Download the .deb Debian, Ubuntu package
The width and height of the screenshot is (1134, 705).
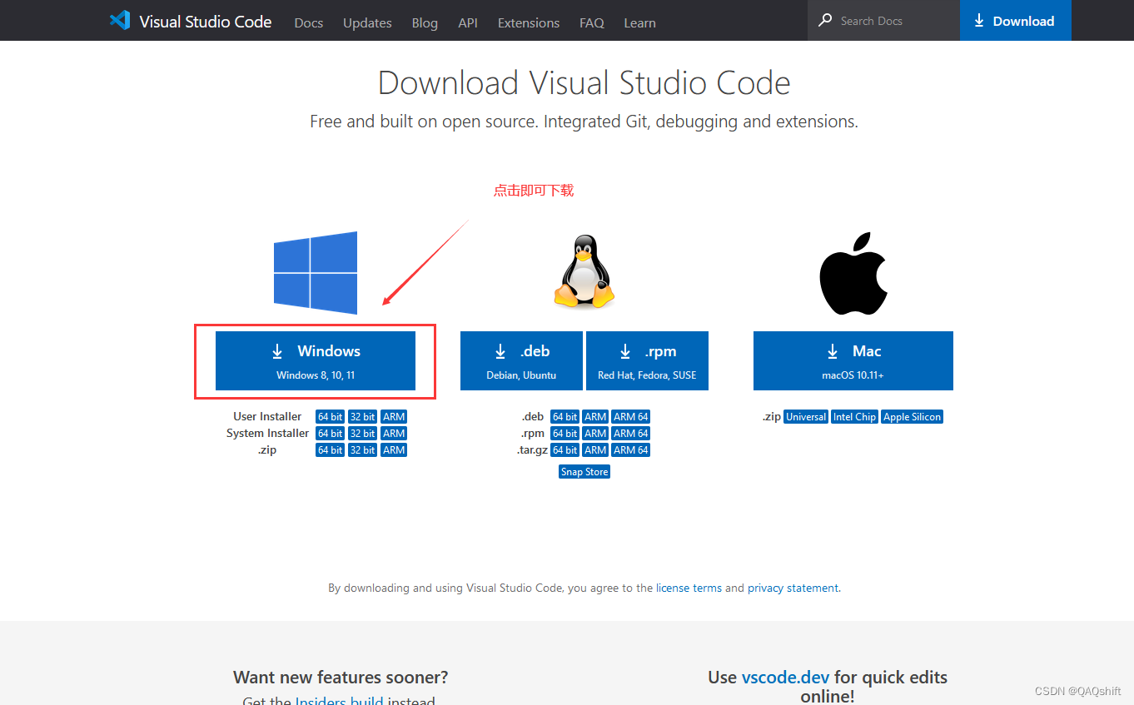[522, 360]
